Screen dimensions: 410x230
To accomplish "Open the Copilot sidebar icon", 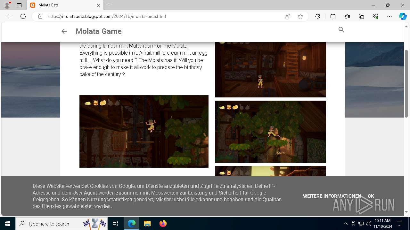I will pyautogui.click(x=403, y=16).
